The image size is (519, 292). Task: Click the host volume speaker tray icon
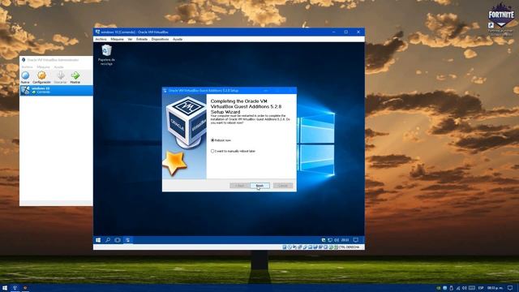click(x=464, y=288)
